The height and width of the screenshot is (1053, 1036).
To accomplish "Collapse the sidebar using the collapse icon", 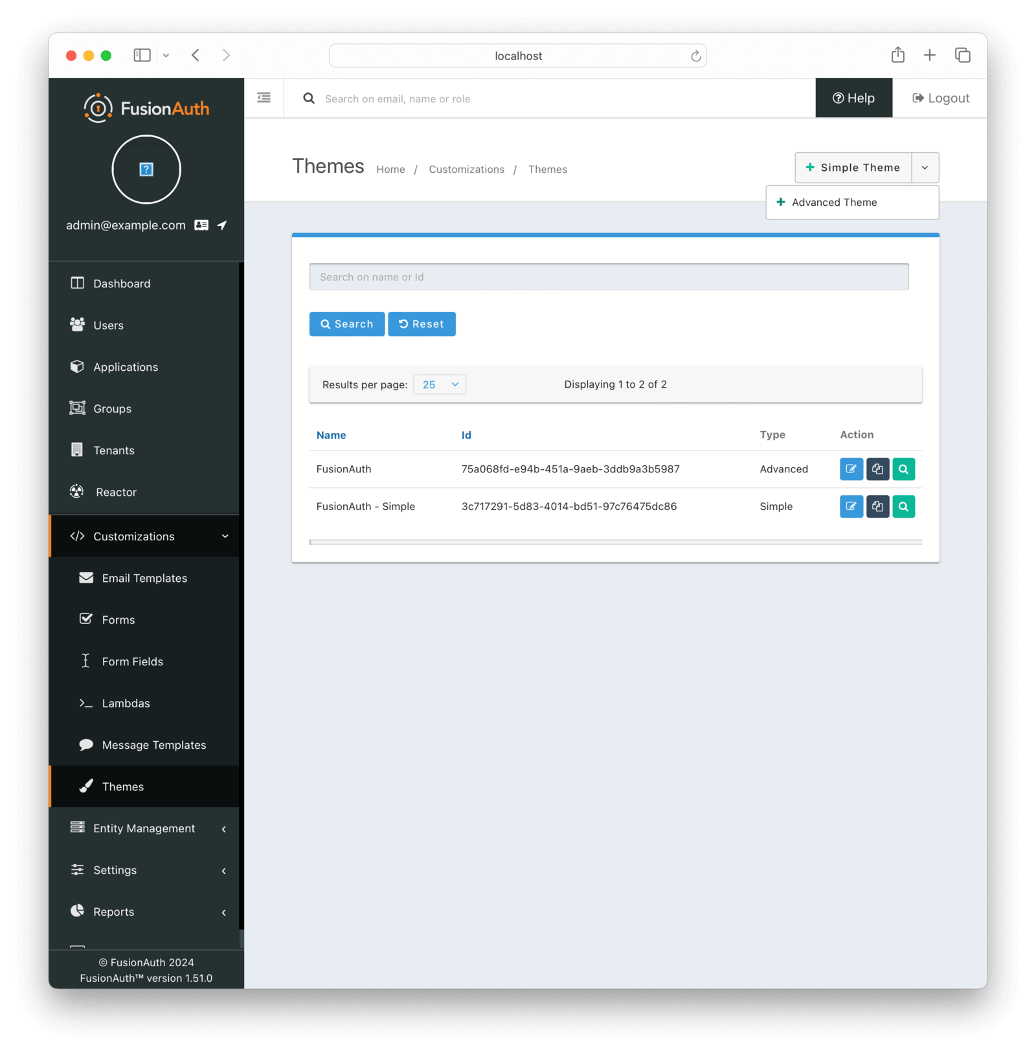I will pos(264,97).
